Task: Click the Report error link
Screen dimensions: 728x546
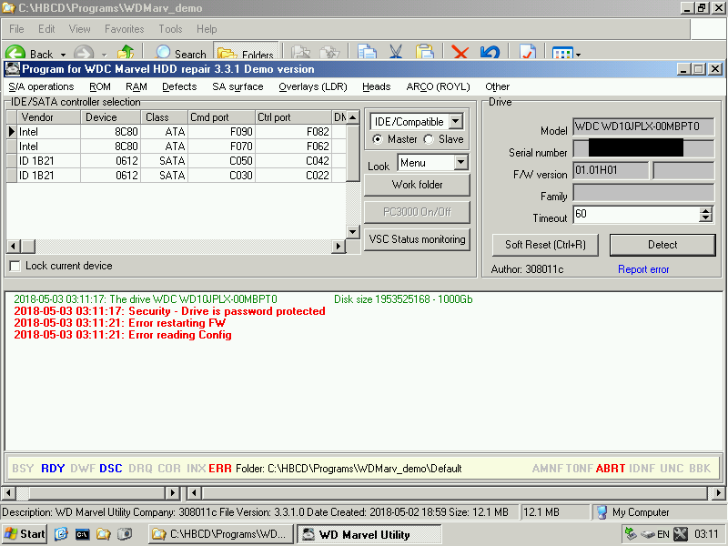Action: point(643,269)
